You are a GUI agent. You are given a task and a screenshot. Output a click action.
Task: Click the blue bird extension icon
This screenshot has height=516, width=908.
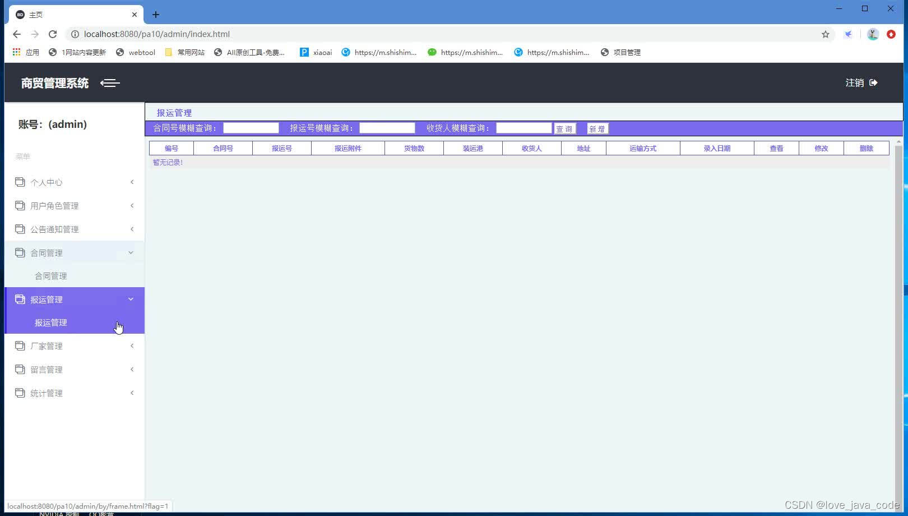pos(849,34)
